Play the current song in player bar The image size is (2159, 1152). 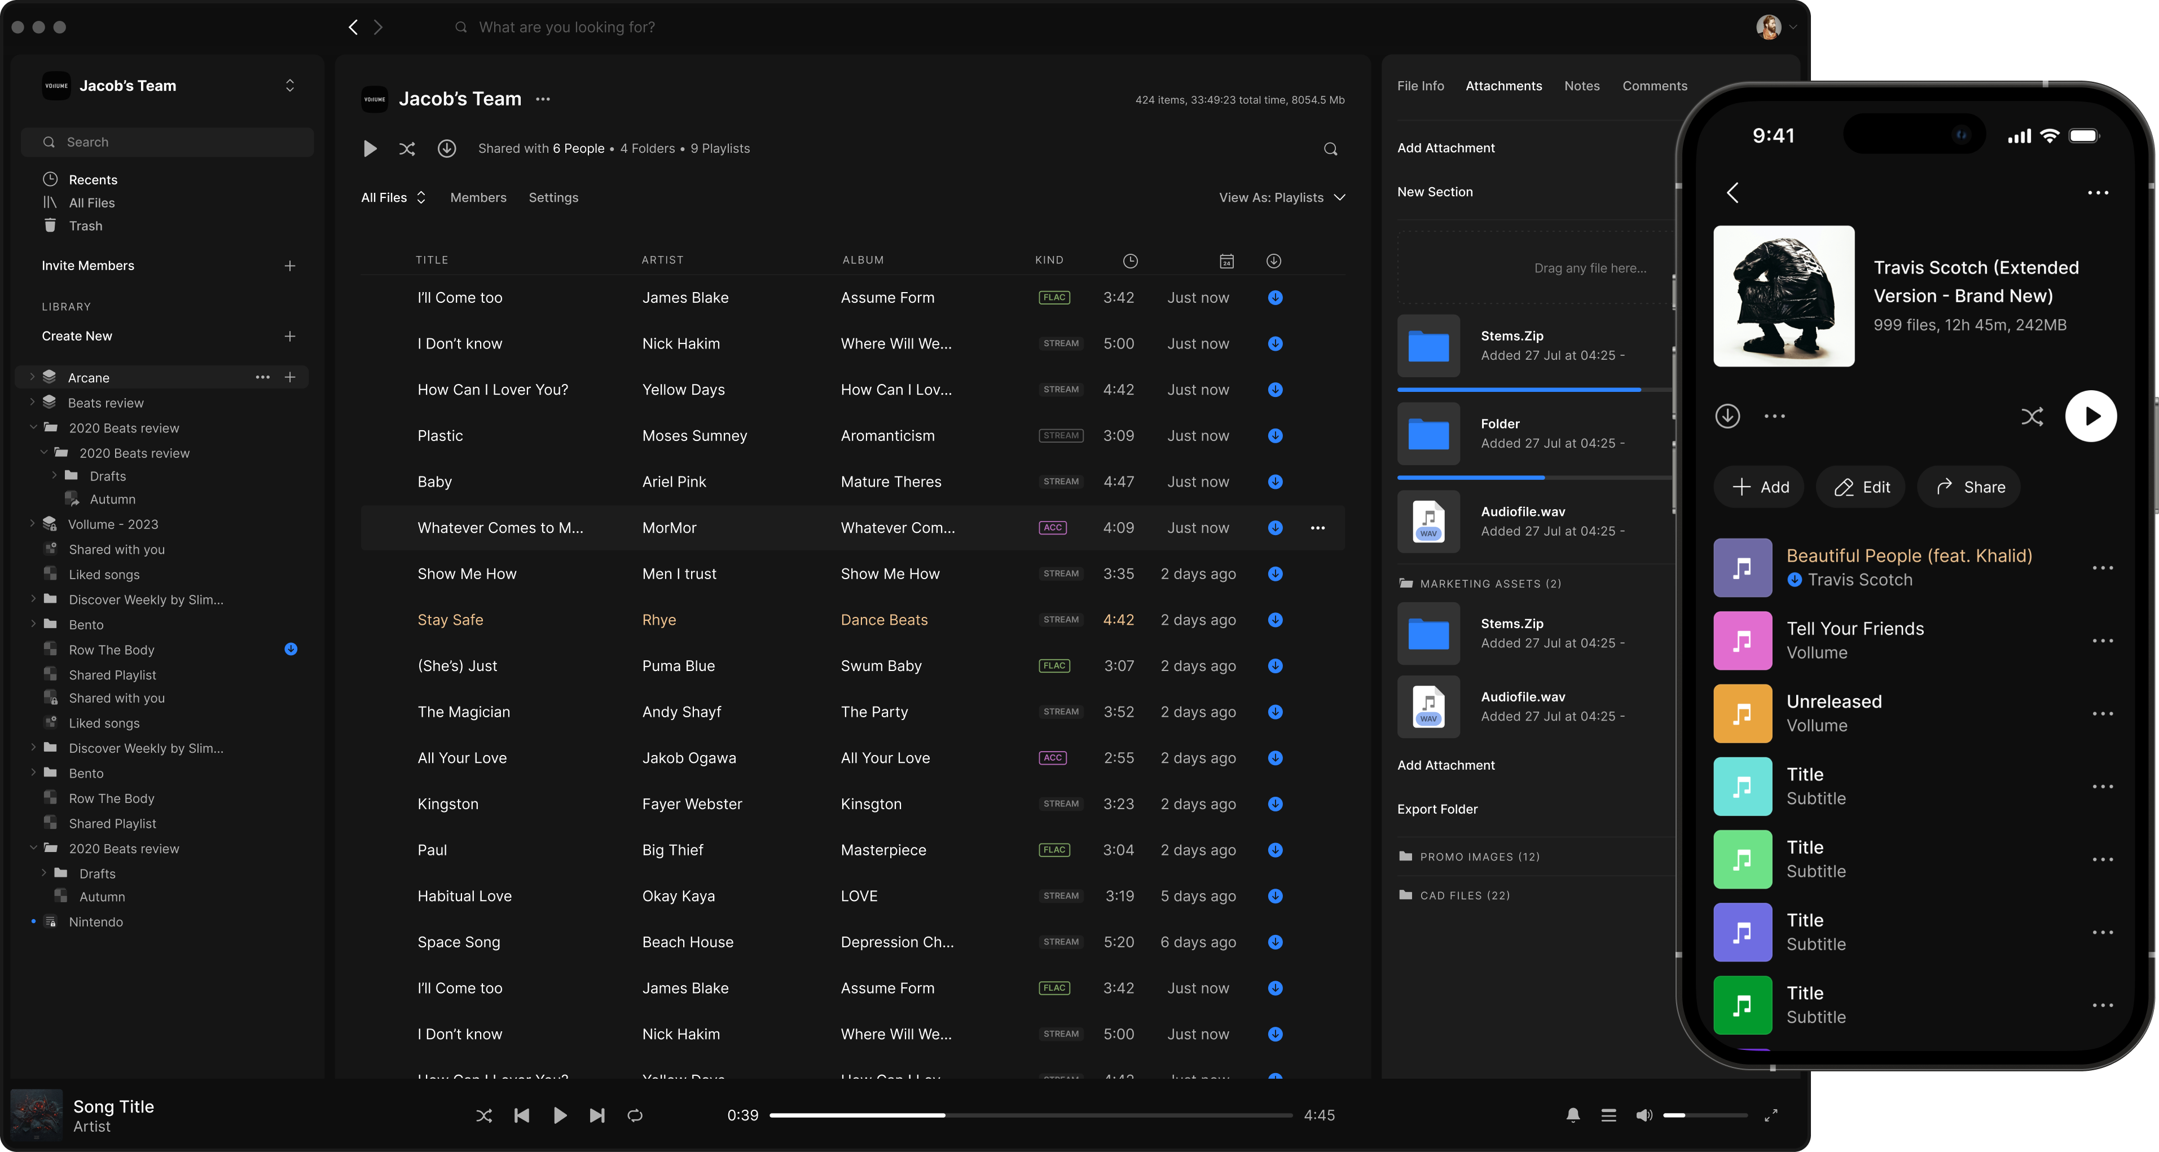tap(560, 1115)
